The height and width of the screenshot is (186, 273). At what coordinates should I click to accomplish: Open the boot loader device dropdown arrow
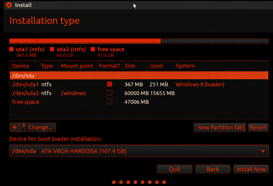[x=263, y=151]
